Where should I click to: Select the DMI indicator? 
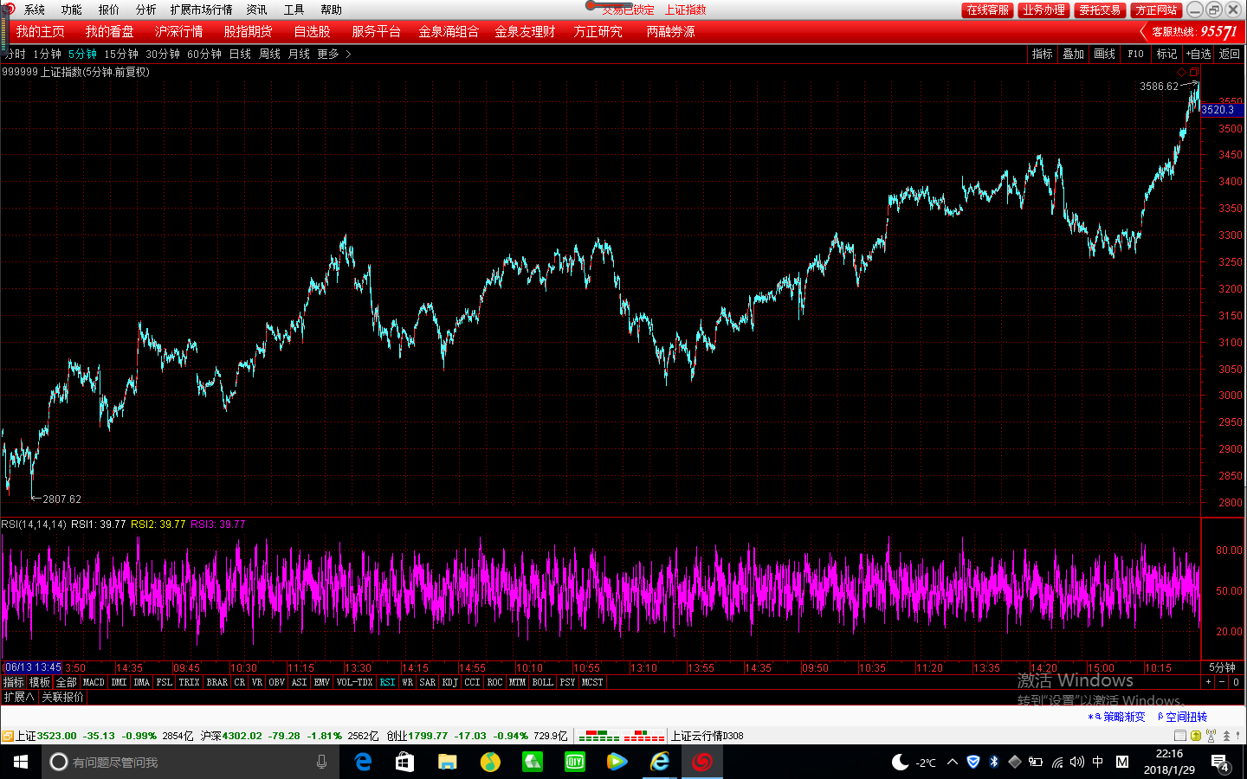point(119,682)
